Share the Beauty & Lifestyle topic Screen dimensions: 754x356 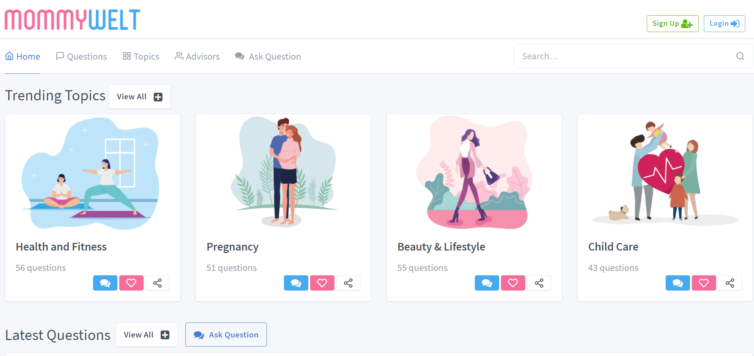(x=539, y=283)
